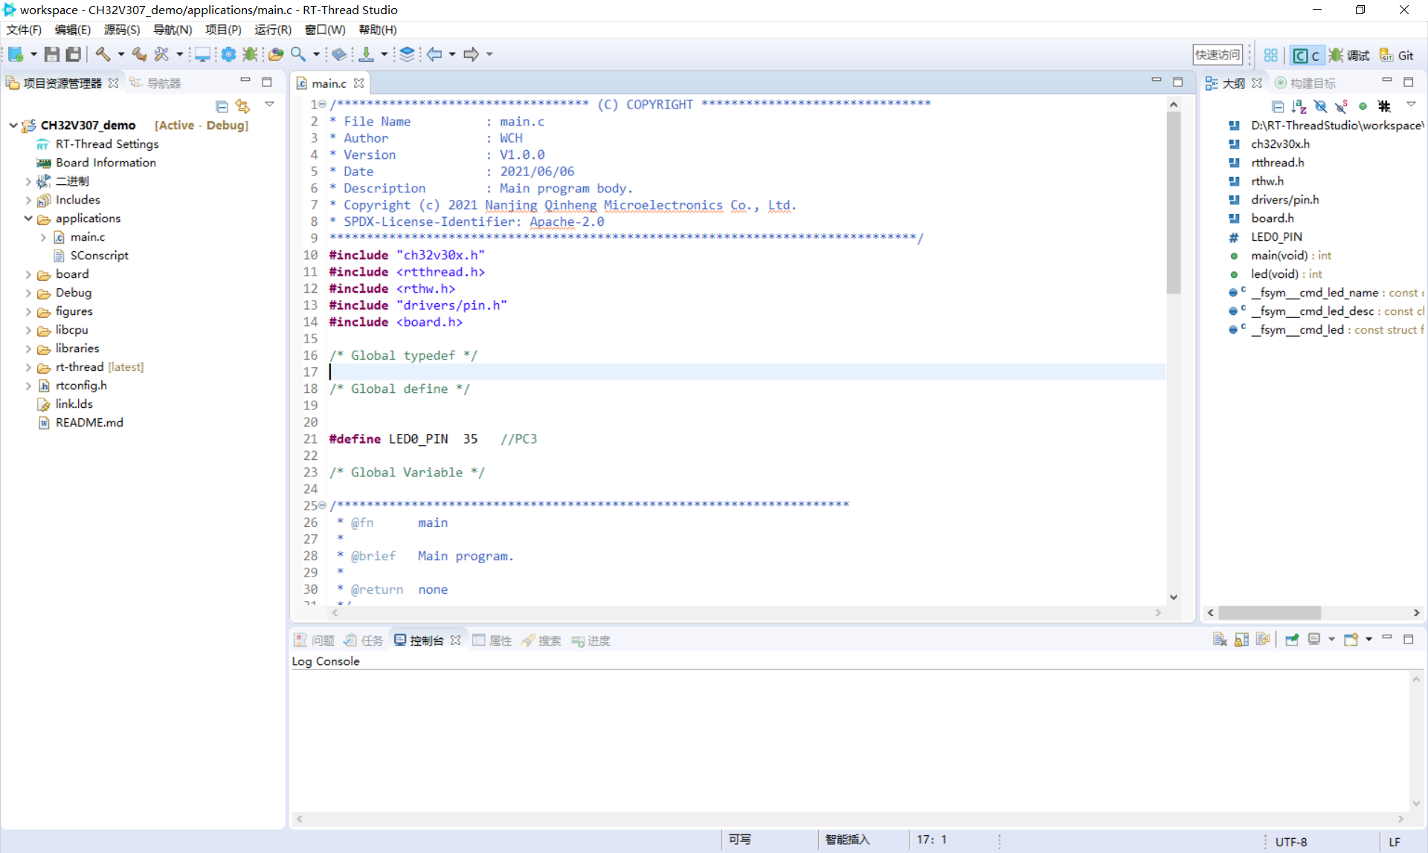Open download flash dropdown arrow
The width and height of the screenshot is (1428, 853).
pyautogui.click(x=384, y=54)
